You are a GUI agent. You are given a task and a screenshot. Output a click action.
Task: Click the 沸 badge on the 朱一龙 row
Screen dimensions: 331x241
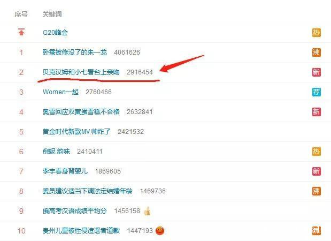(x=316, y=52)
